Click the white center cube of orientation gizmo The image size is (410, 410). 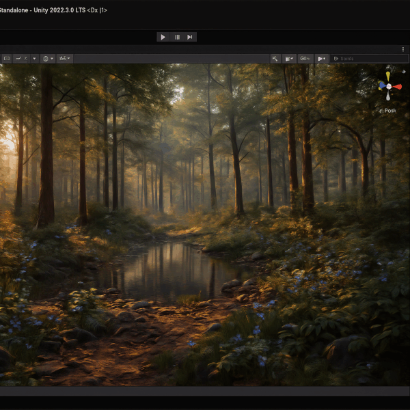[389, 87]
